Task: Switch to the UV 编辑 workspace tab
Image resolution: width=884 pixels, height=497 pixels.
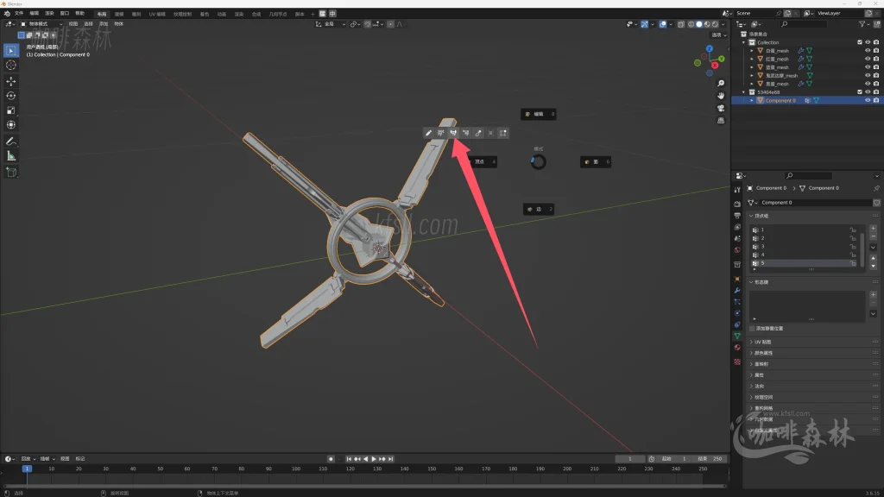Action: 157,14
